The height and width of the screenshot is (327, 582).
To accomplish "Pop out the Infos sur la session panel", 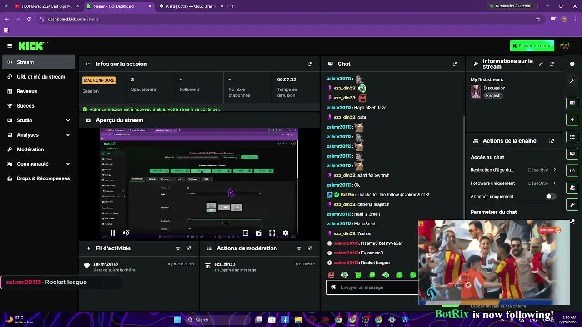I will (310, 64).
